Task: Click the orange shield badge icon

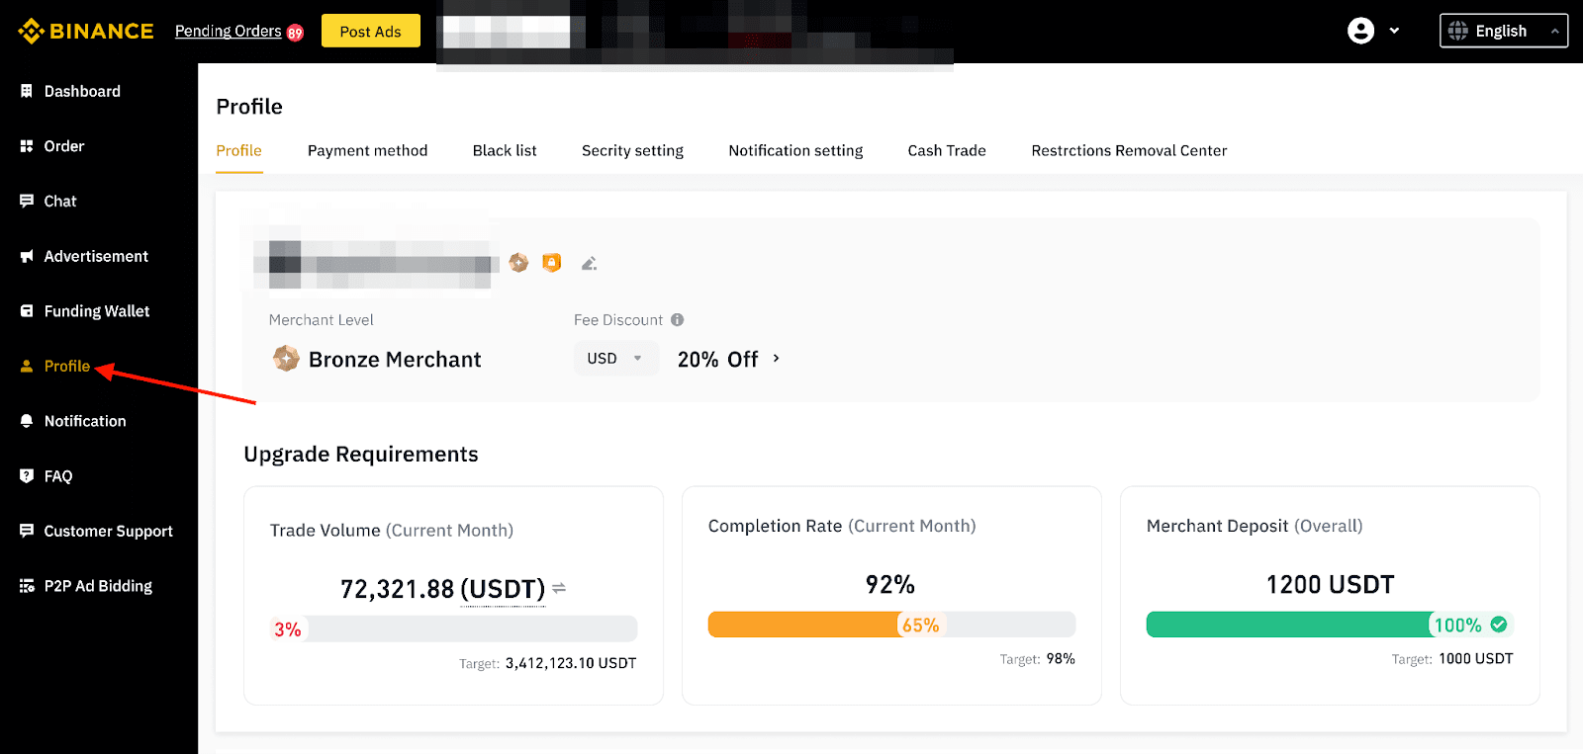Action: click(552, 263)
